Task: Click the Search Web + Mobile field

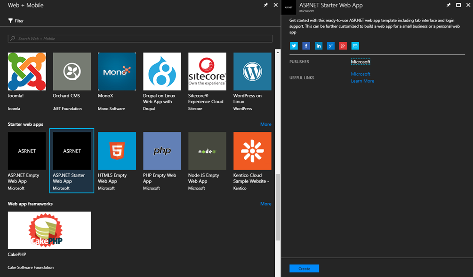Action: tap(140, 38)
